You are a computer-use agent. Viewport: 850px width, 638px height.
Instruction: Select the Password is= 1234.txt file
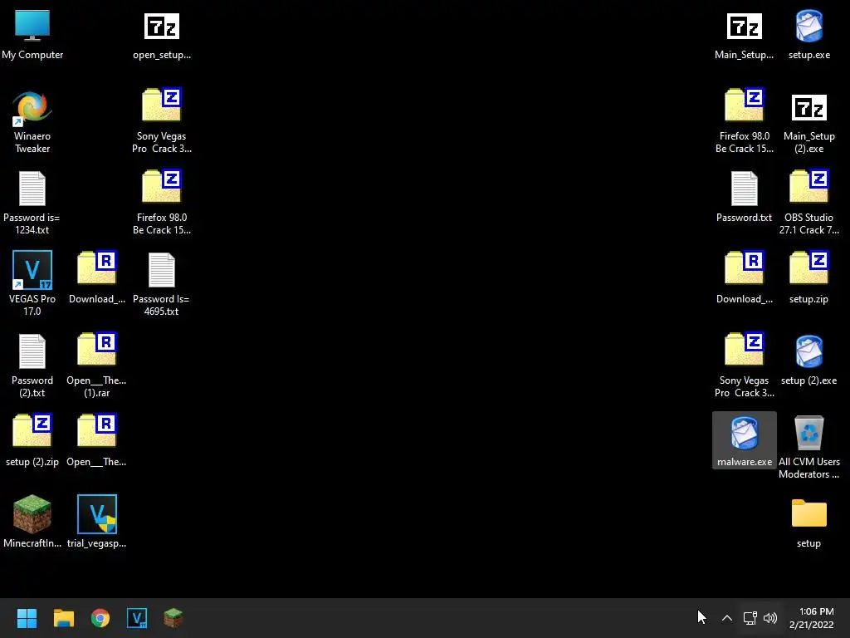(x=32, y=204)
